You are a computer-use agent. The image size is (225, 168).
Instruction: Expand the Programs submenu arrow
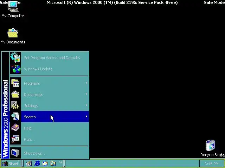pyautogui.click(x=86, y=83)
